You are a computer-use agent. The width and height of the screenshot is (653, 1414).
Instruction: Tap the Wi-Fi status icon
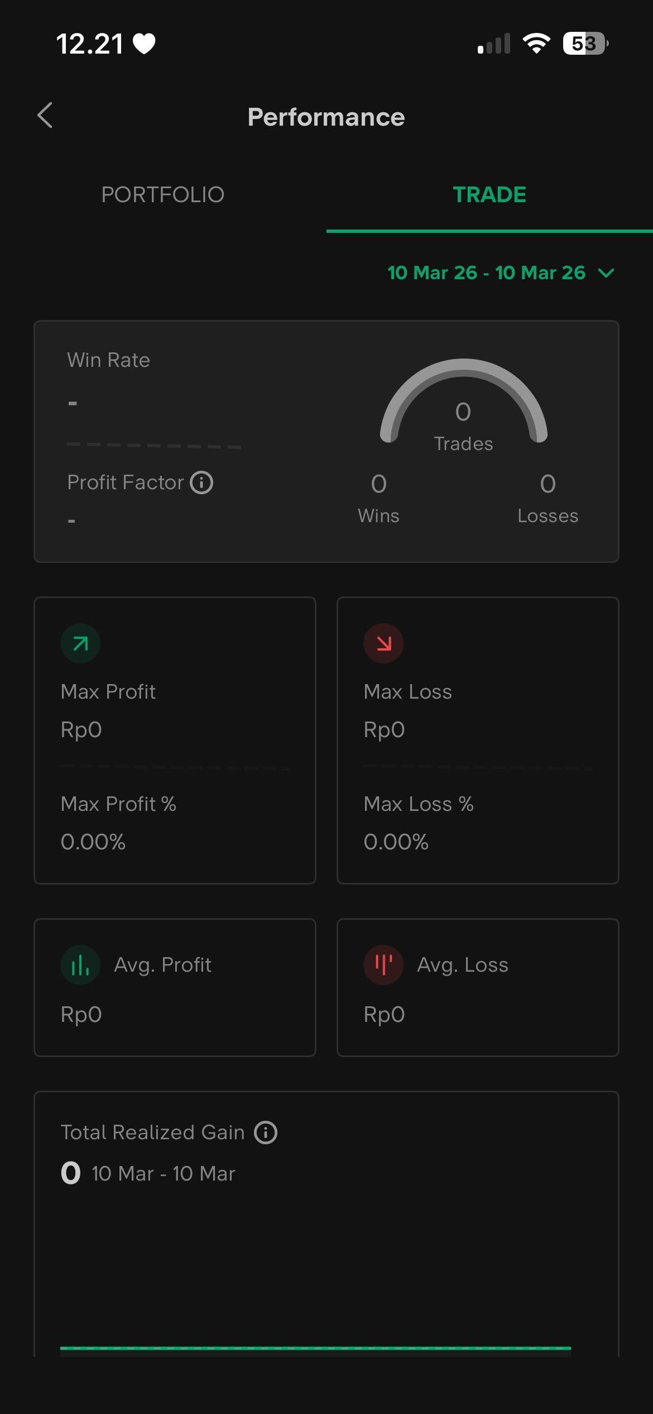click(536, 44)
